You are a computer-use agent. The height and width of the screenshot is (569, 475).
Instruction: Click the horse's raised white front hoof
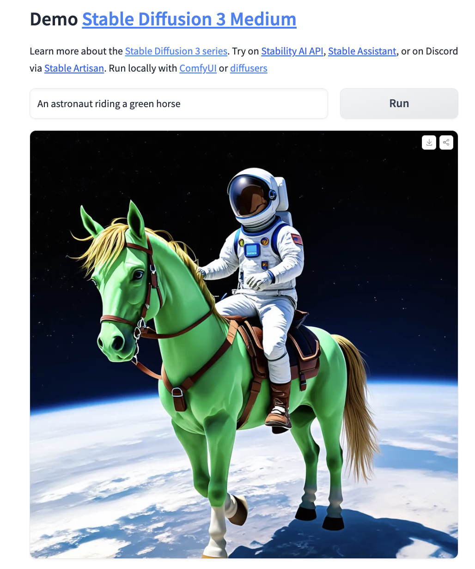[238, 509]
